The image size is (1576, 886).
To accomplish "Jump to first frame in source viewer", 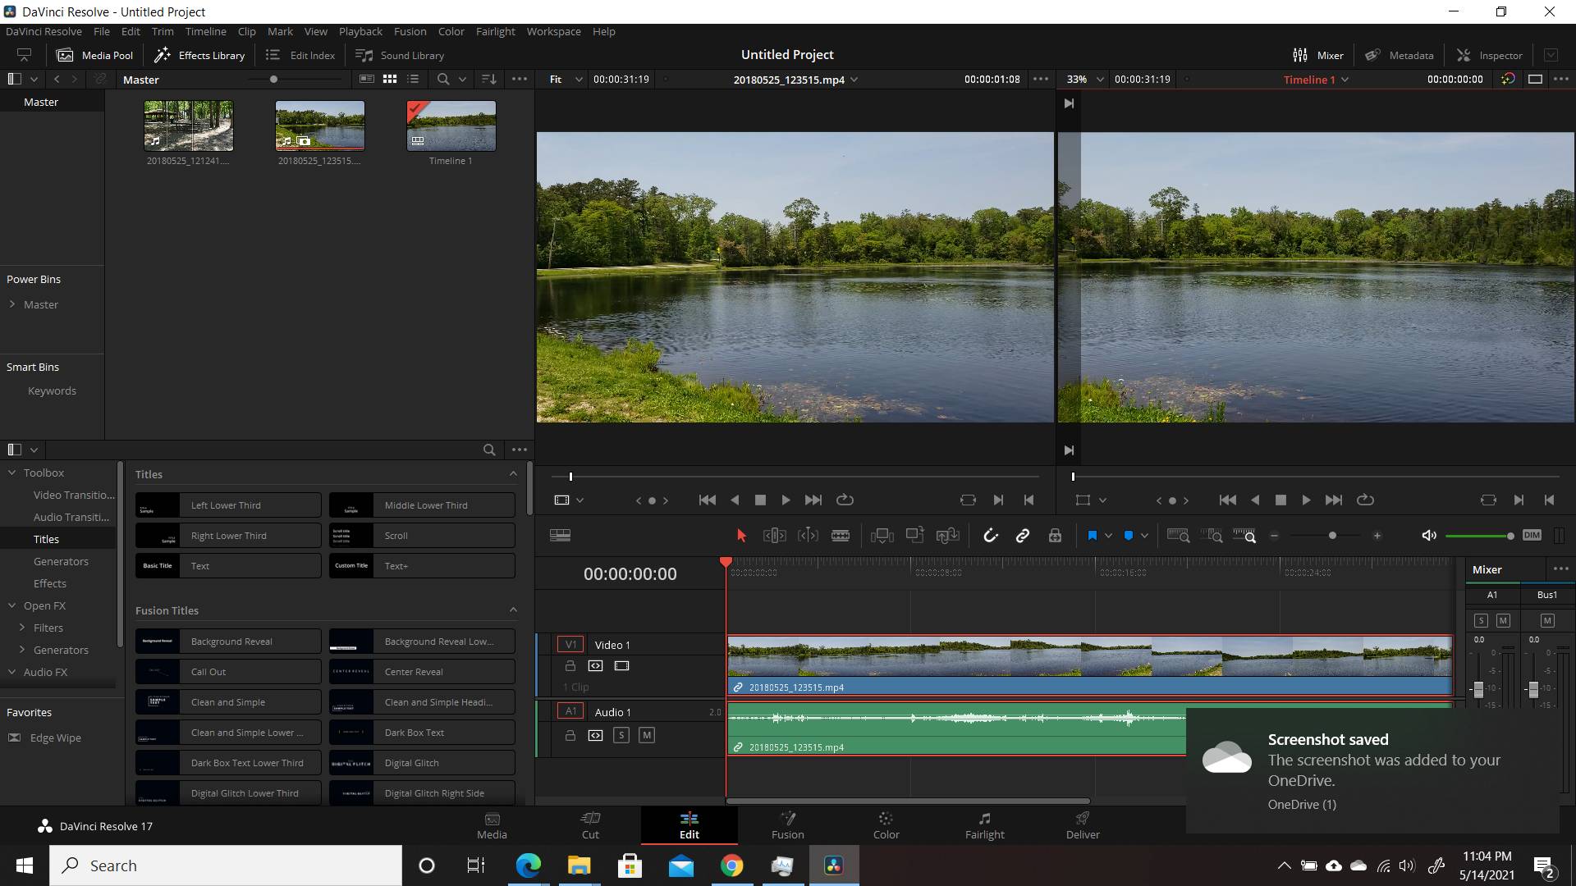I will pyautogui.click(x=707, y=500).
